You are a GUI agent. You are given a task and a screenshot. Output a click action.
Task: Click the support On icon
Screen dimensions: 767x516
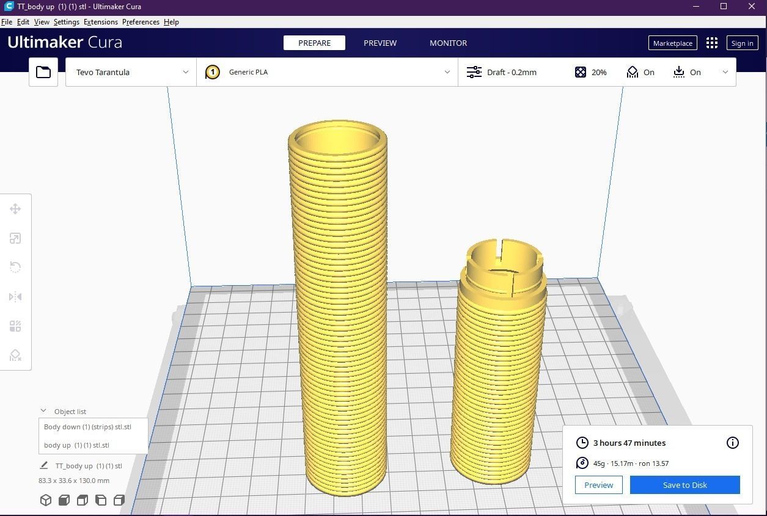point(633,72)
